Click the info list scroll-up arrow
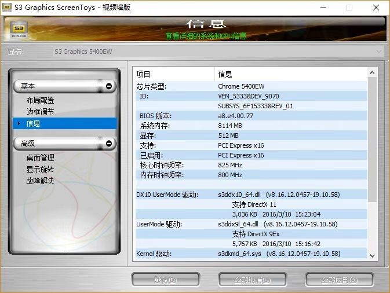This screenshot has height=293, width=390. (373, 72)
